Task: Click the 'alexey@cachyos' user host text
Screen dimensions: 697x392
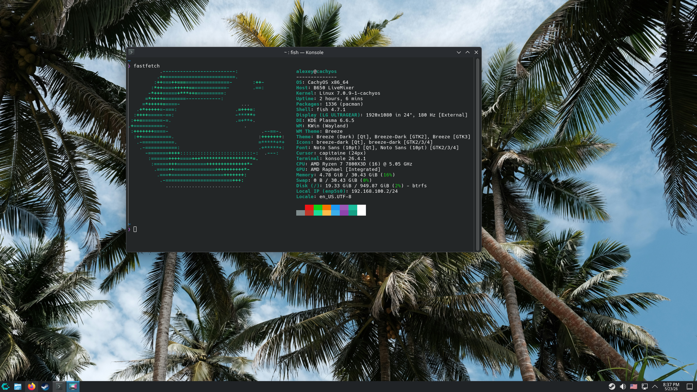Action: coord(317,72)
